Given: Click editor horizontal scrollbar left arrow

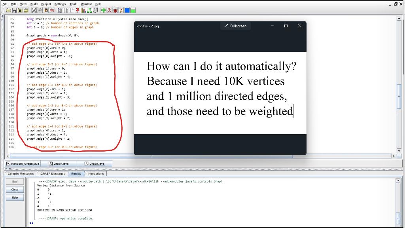Looking at the screenshot, I should tap(8, 156).
